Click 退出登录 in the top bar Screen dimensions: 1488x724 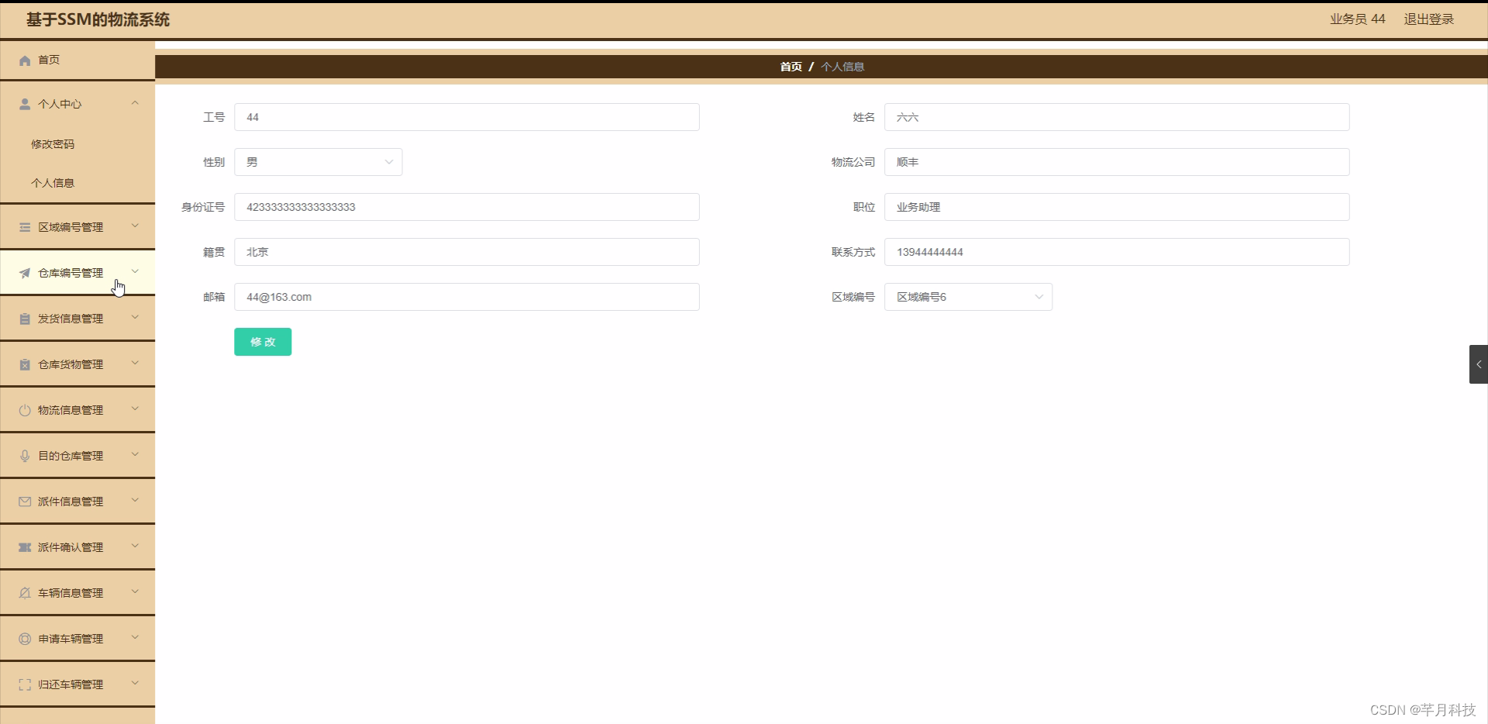point(1428,19)
